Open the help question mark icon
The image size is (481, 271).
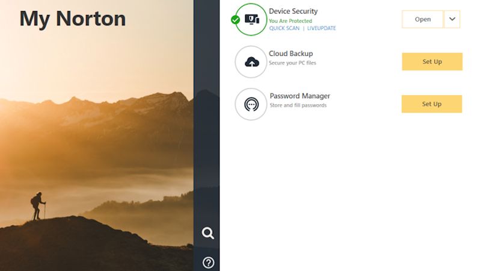(208, 263)
